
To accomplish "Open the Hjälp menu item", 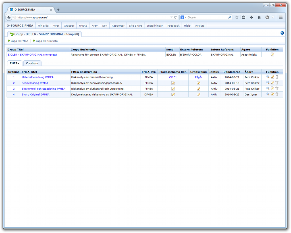I will click(x=187, y=26).
